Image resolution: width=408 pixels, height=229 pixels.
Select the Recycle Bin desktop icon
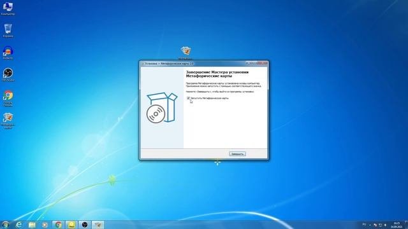(8, 31)
